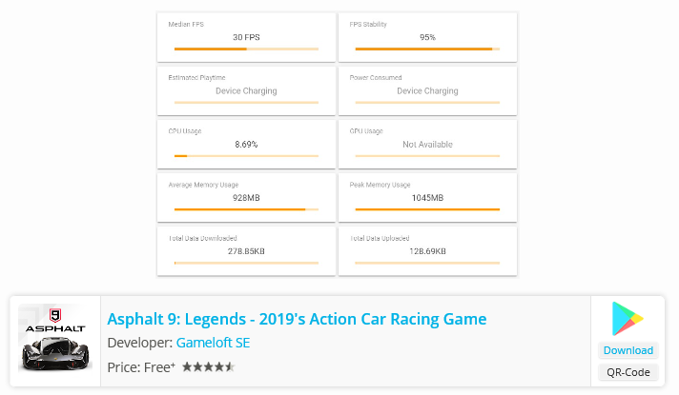The width and height of the screenshot is (679, 395).
Task: Click the Peak Memory Usage bar
Action: pyautogui.click(x=427, y=208)
